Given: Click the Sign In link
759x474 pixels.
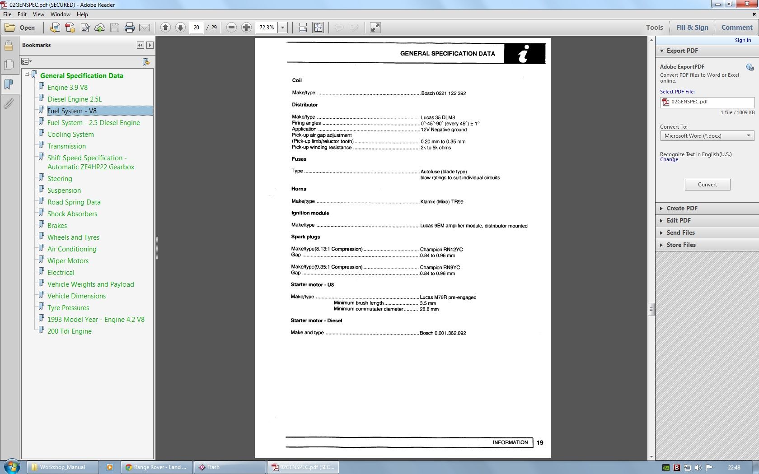Looking at the screenshot, I should pos(743,40).
